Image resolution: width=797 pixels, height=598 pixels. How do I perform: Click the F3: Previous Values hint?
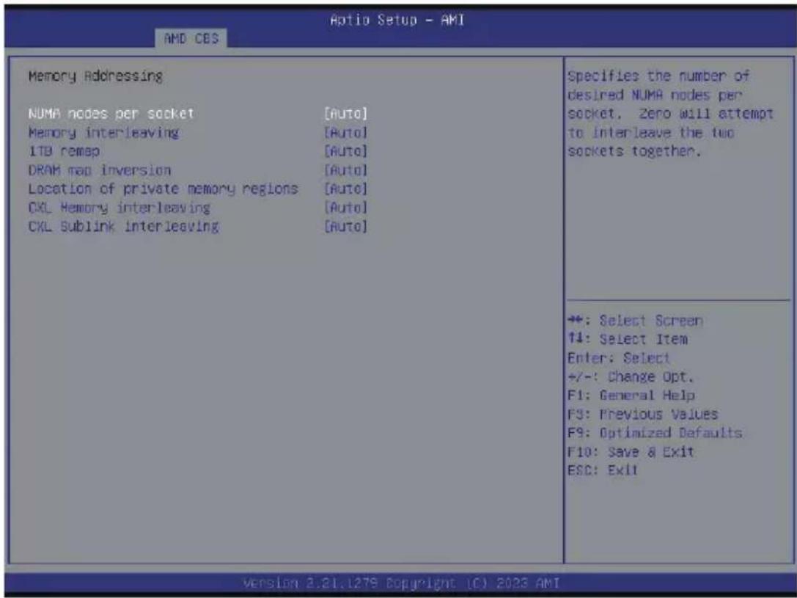(x=642, y=414)
